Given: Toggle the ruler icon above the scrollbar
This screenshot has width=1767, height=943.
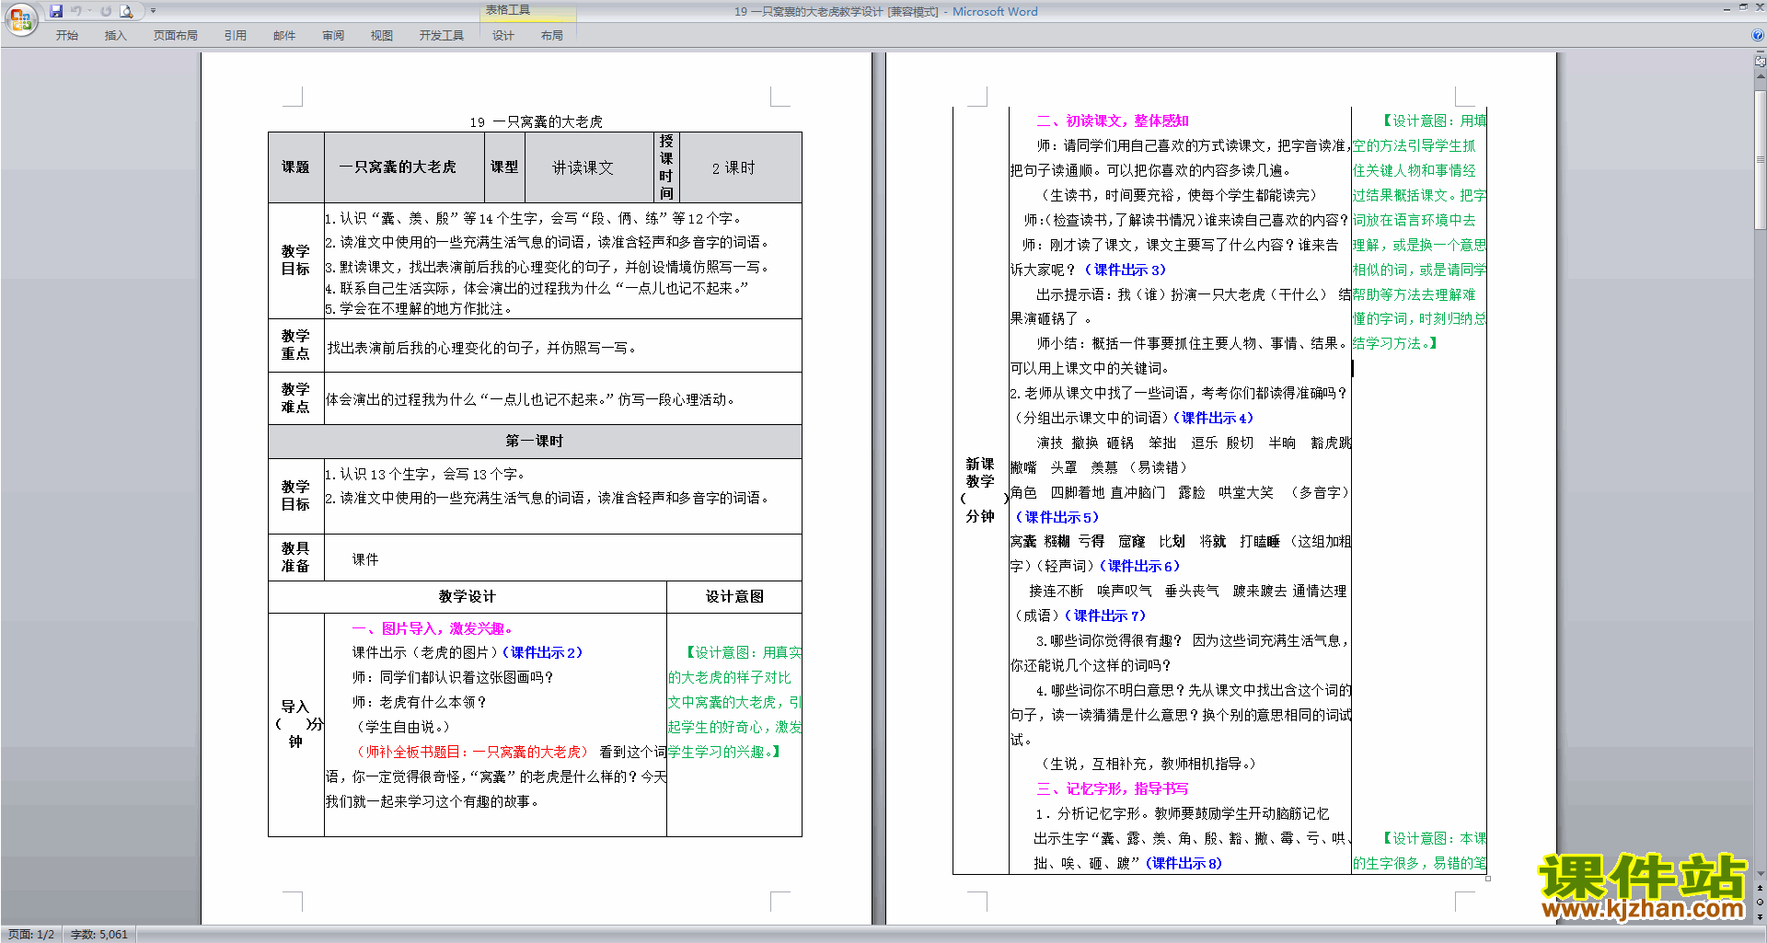Looking at the screenshot, I should 1761,63.
